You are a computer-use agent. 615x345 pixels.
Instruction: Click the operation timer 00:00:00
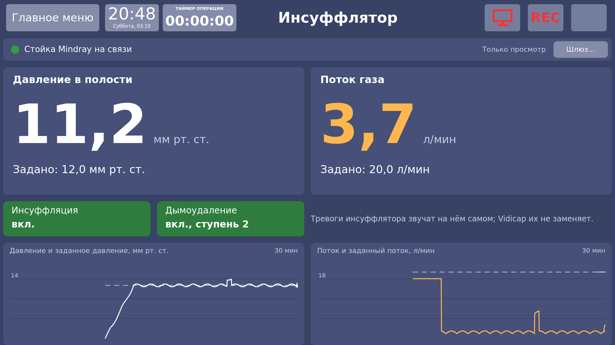coord(200,18)
